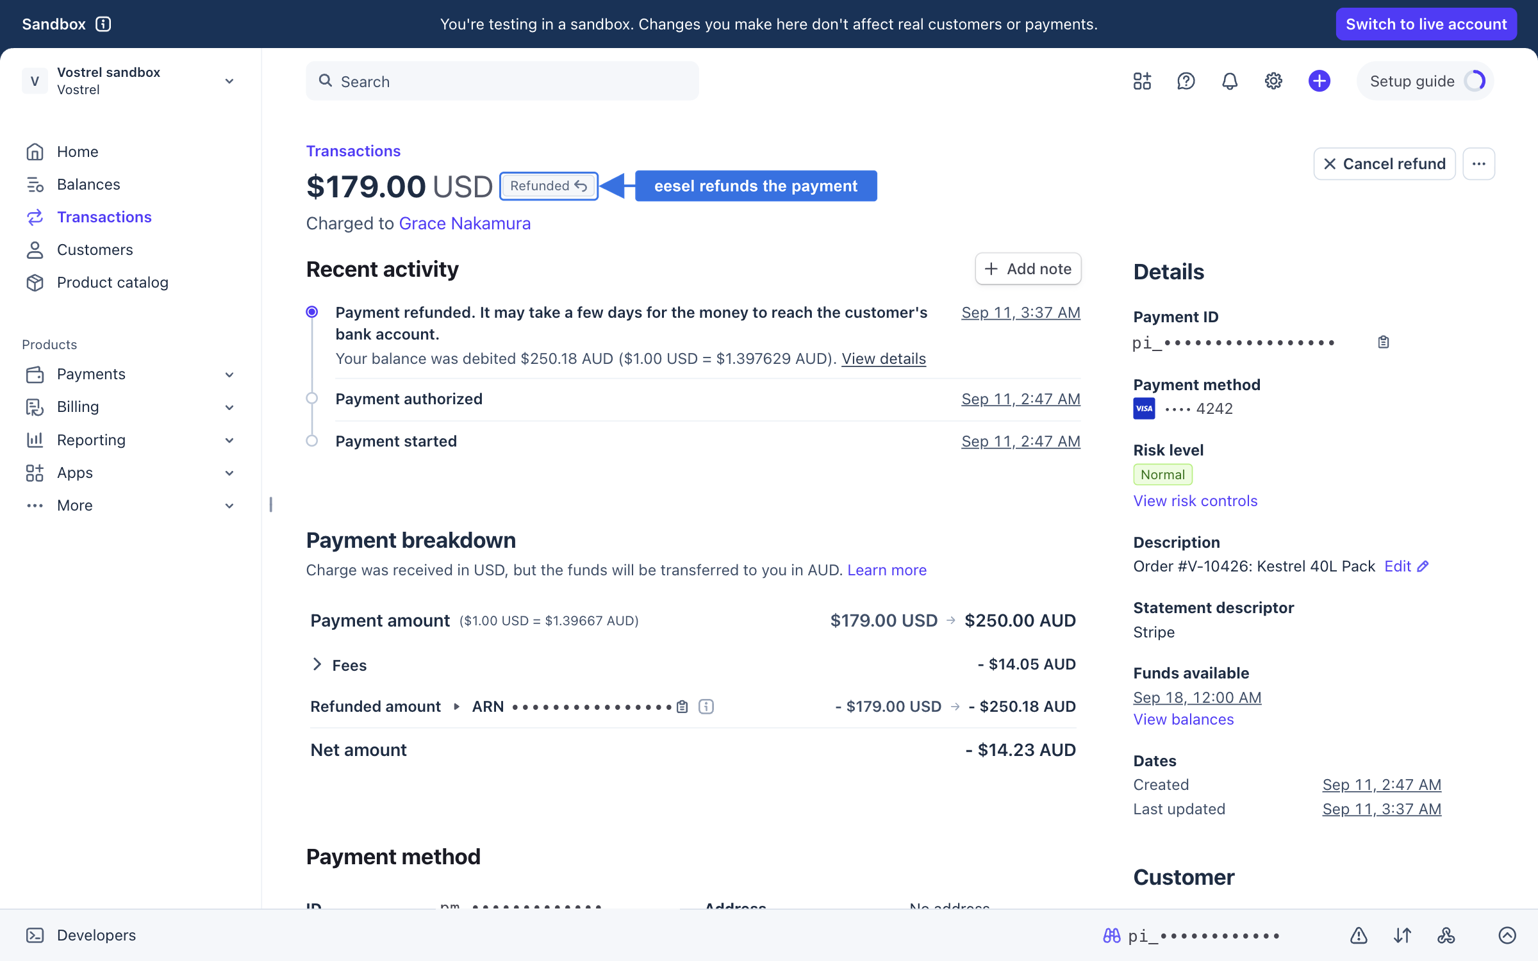Click the up-down arrows icon in bottom bar
This screenshot has height=961, width=1538.
point(1402,935)
